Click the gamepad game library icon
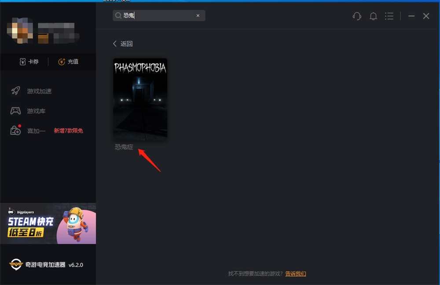The height and width of the screenshot is (285, 440). coord(15,111)
